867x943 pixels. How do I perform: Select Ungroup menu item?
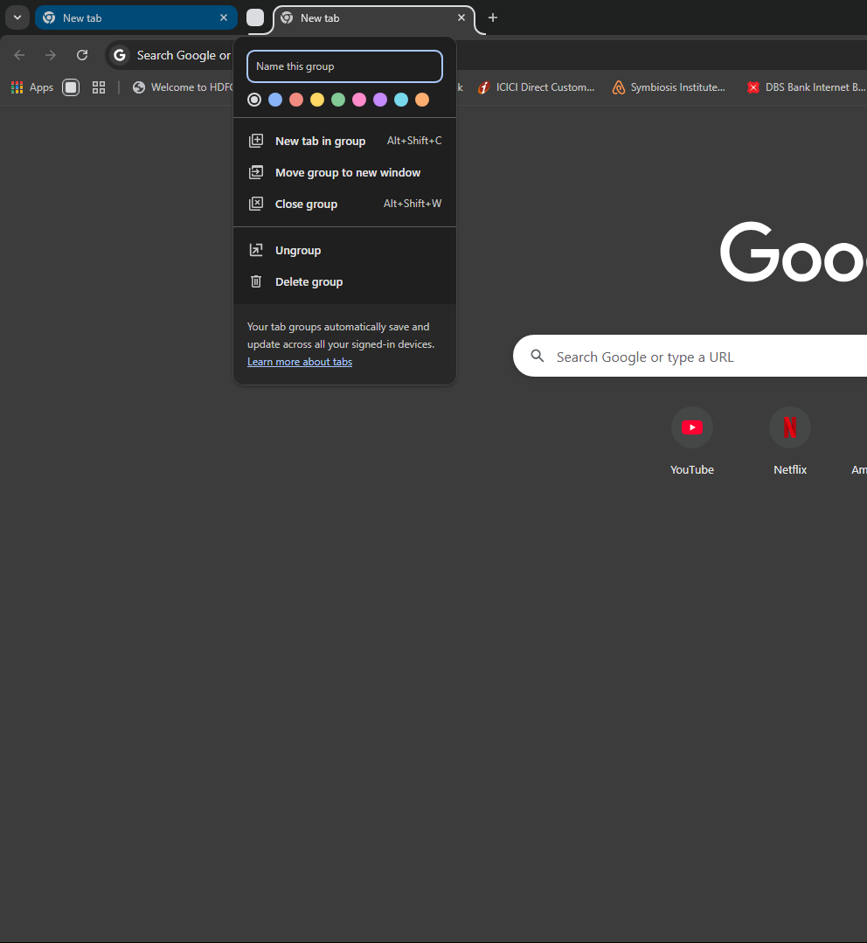click(344, 250)
